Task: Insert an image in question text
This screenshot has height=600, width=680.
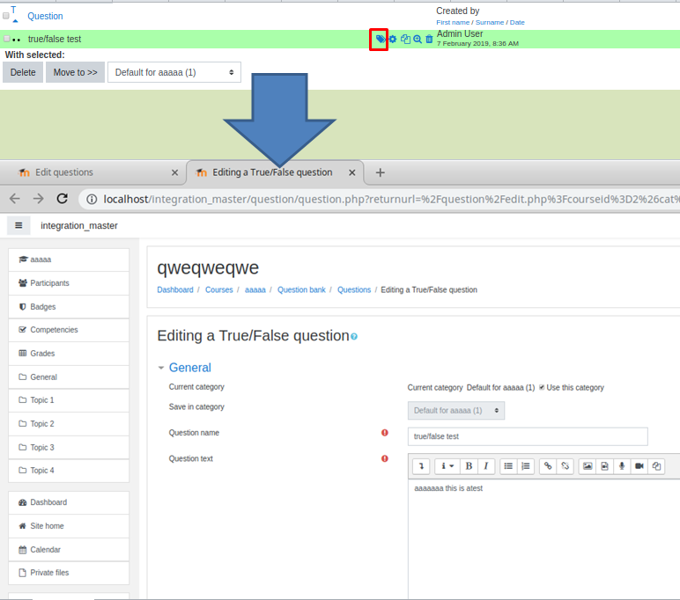Action: tap(588, 466)
